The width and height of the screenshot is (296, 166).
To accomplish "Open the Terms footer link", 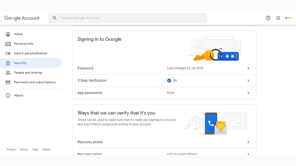I will 24,149.
